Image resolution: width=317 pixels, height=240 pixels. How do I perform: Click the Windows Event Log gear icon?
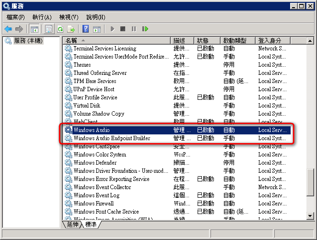pyautogui.click(x=68, y=195)
